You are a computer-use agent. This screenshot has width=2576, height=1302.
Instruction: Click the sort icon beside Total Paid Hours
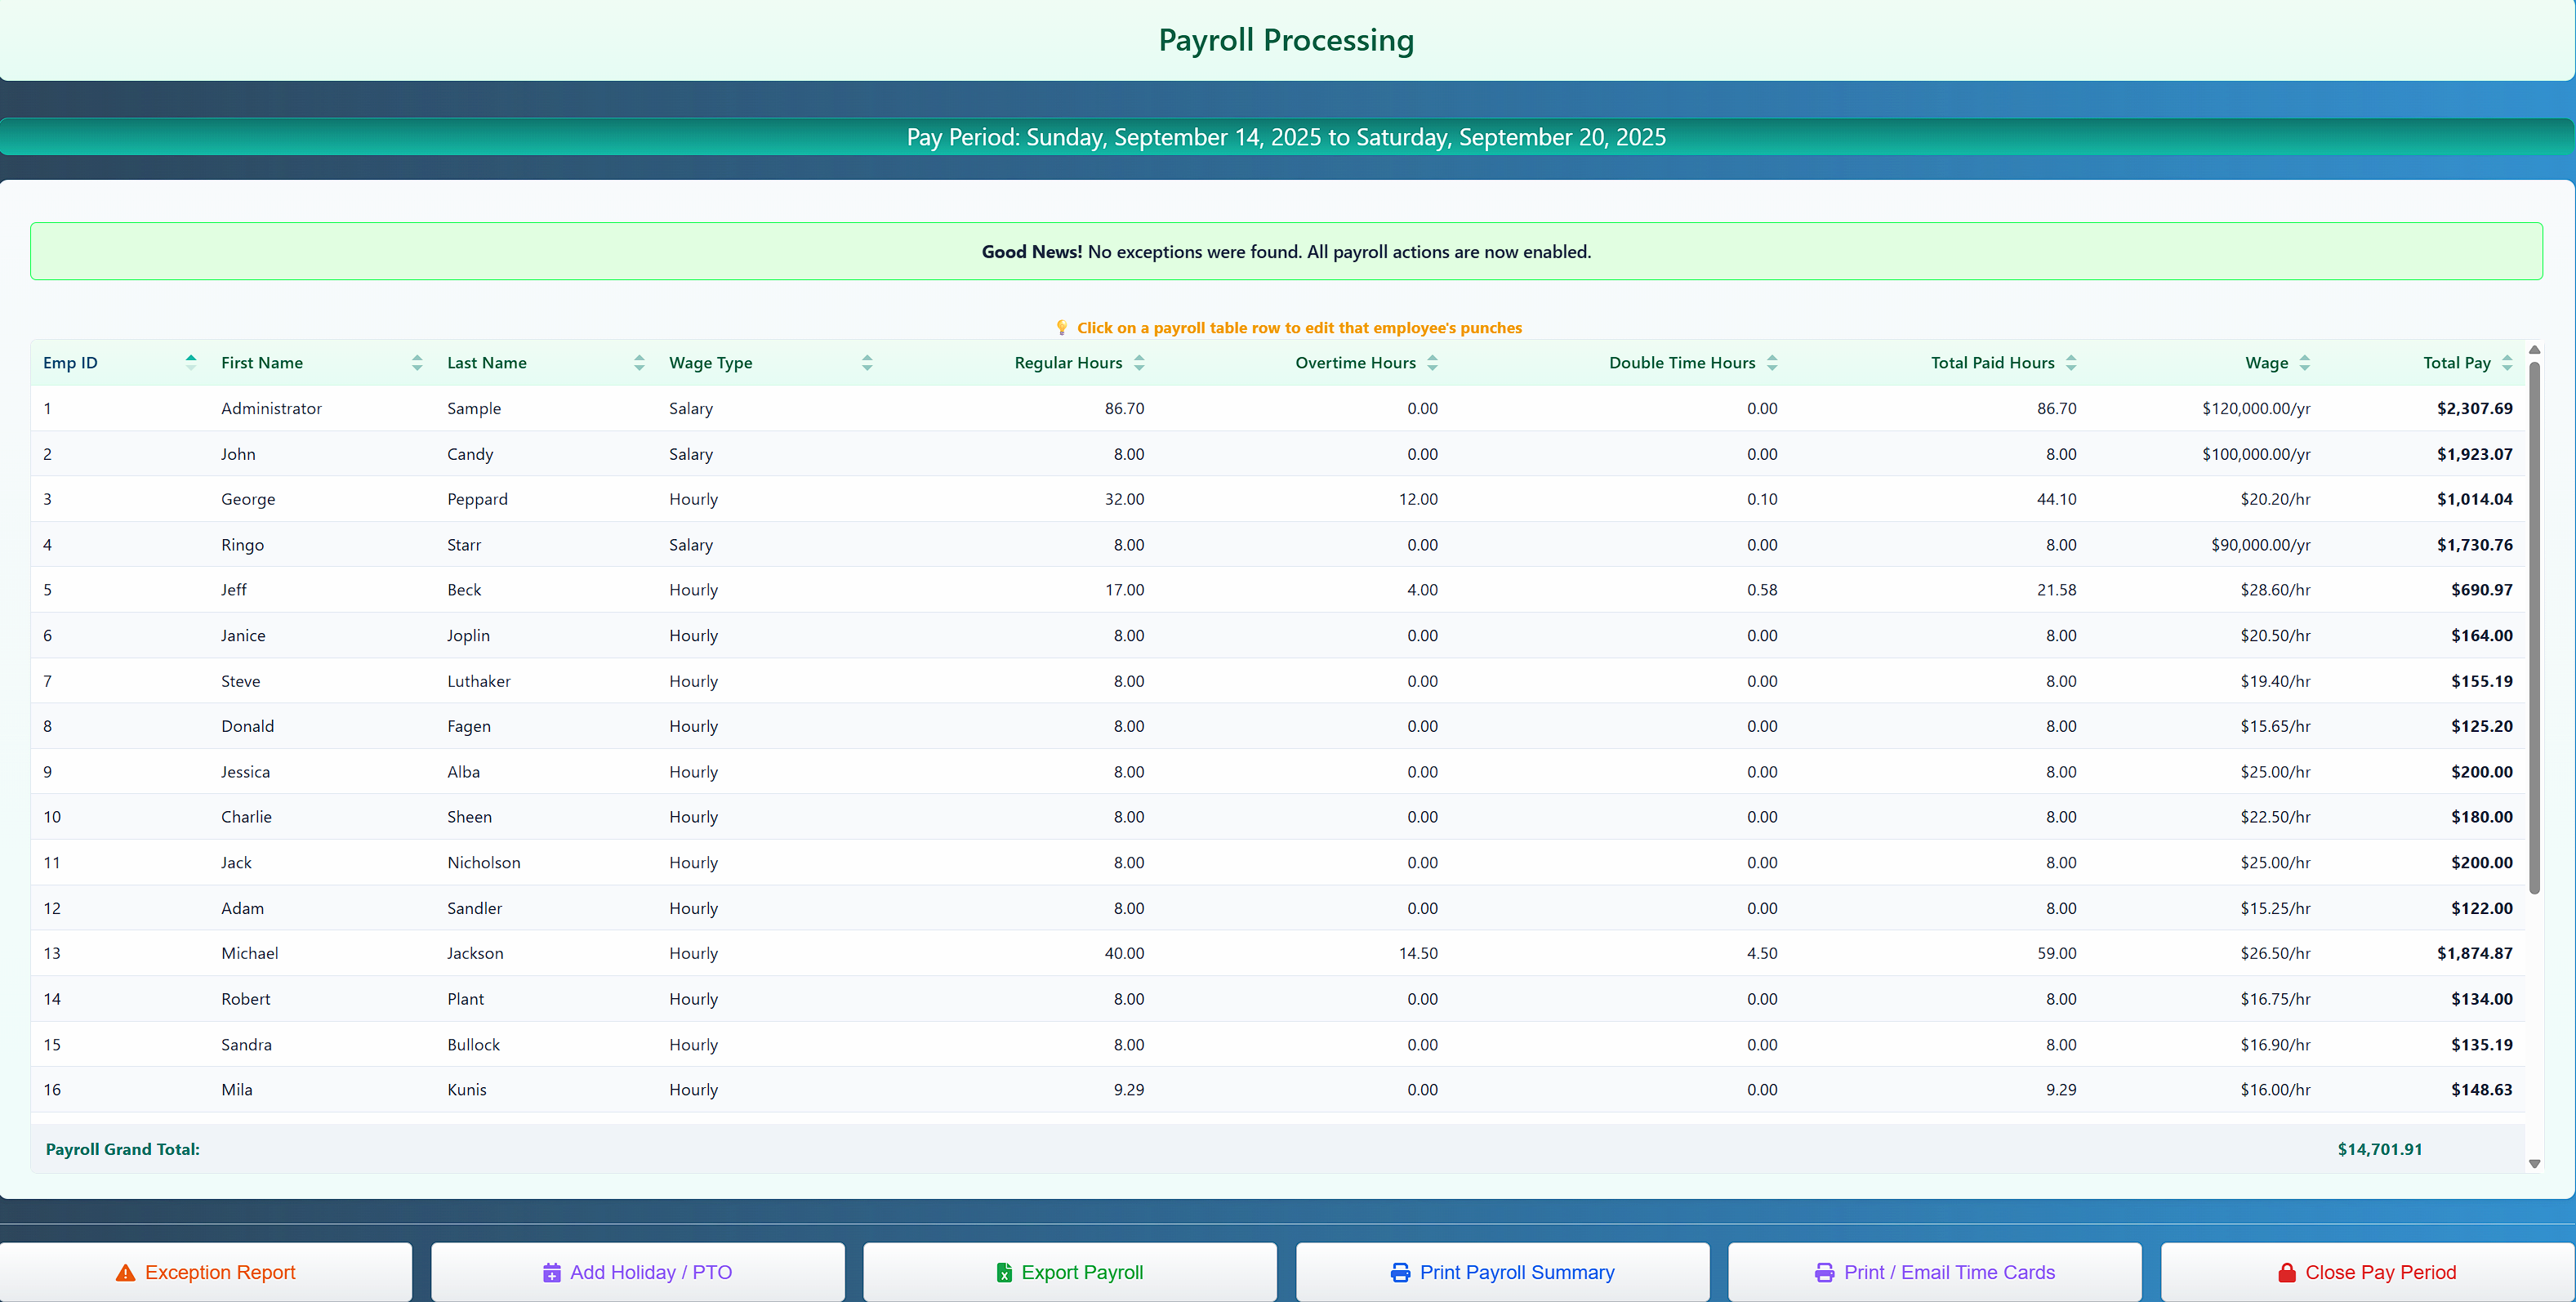(2072, 362)
